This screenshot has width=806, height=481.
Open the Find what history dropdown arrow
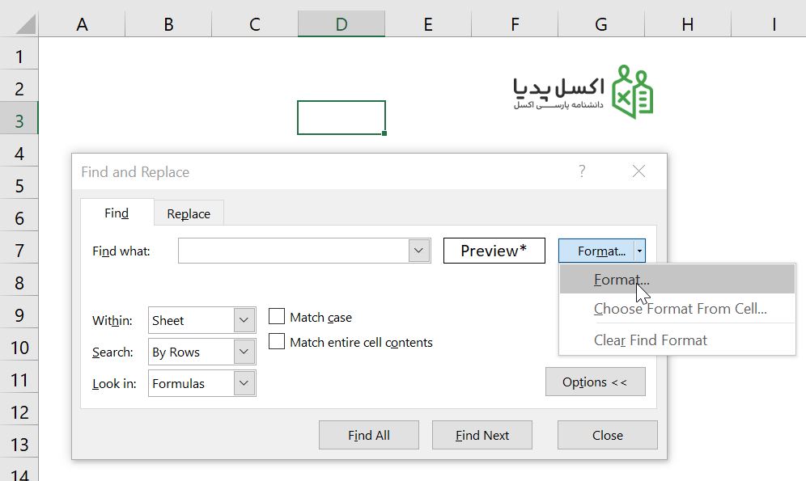pos(419,251)
